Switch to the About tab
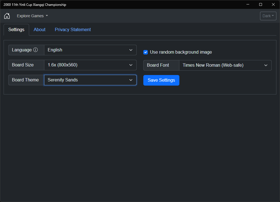This screenshot has width=280, height=202. pyautogui.click(x=39, y=29)
